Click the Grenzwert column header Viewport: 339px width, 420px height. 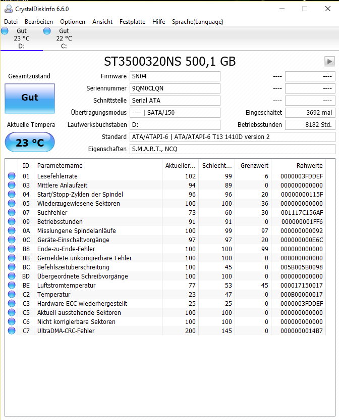(x=253, y=166)
